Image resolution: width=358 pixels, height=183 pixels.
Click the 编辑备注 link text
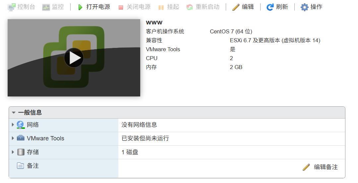[x=326, y=167]
